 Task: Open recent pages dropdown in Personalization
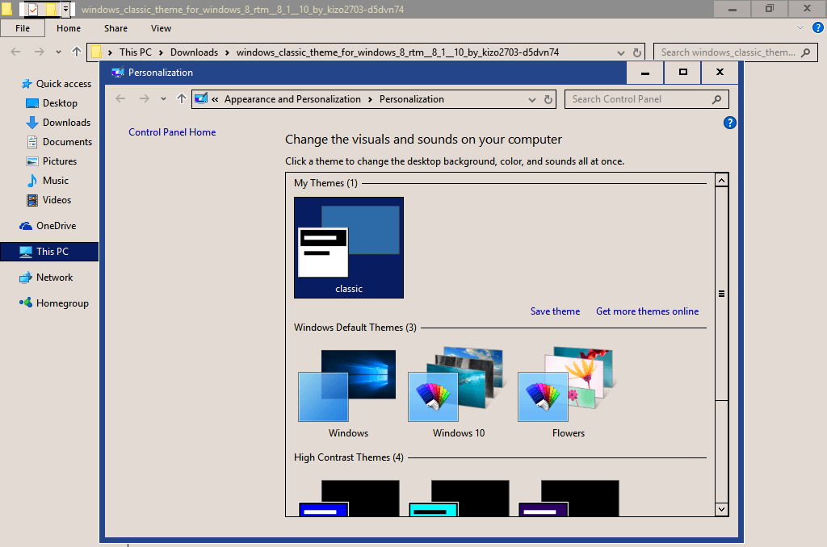[163, 99]
